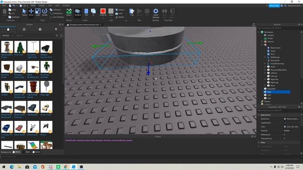Select Camera in the Explorer tree
Image resolution: width=303 pixels, height=170 pixels.
tap(269, 35)
